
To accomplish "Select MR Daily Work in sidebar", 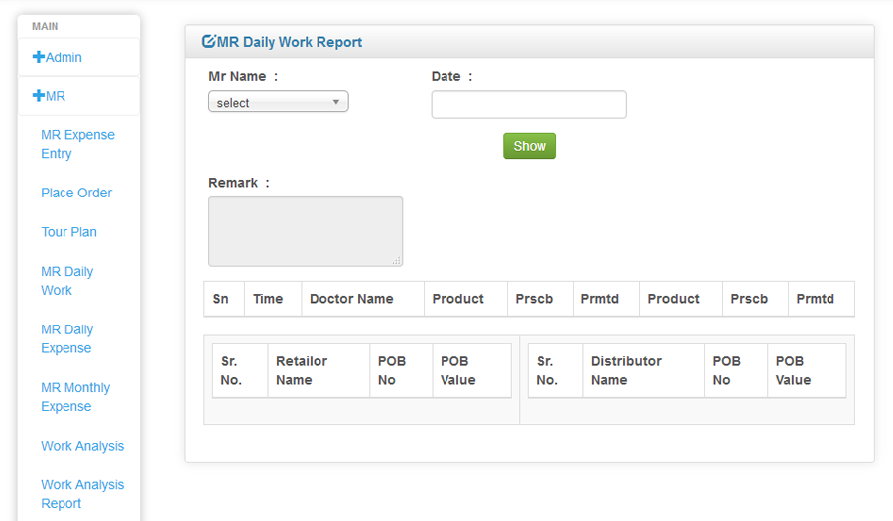I will (66, 281).
